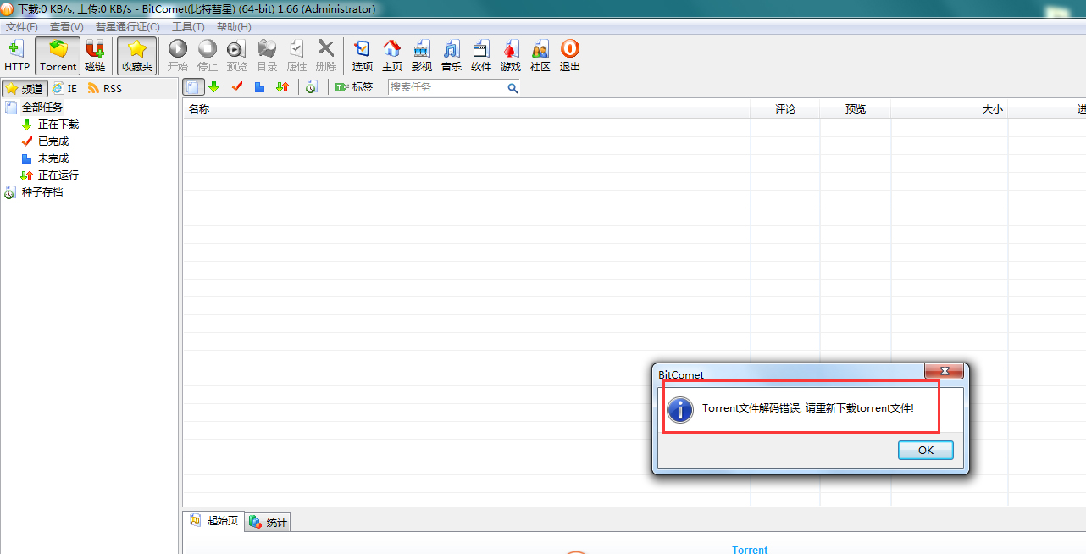Click the blue info icon in dialog
1086x554 pixels.
click(680, 409)
